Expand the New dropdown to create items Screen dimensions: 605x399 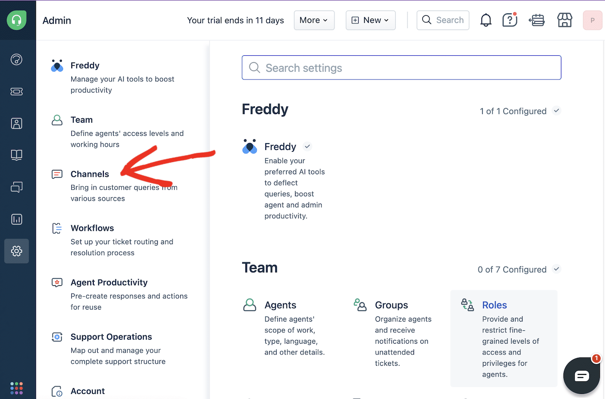pos(370,20)
